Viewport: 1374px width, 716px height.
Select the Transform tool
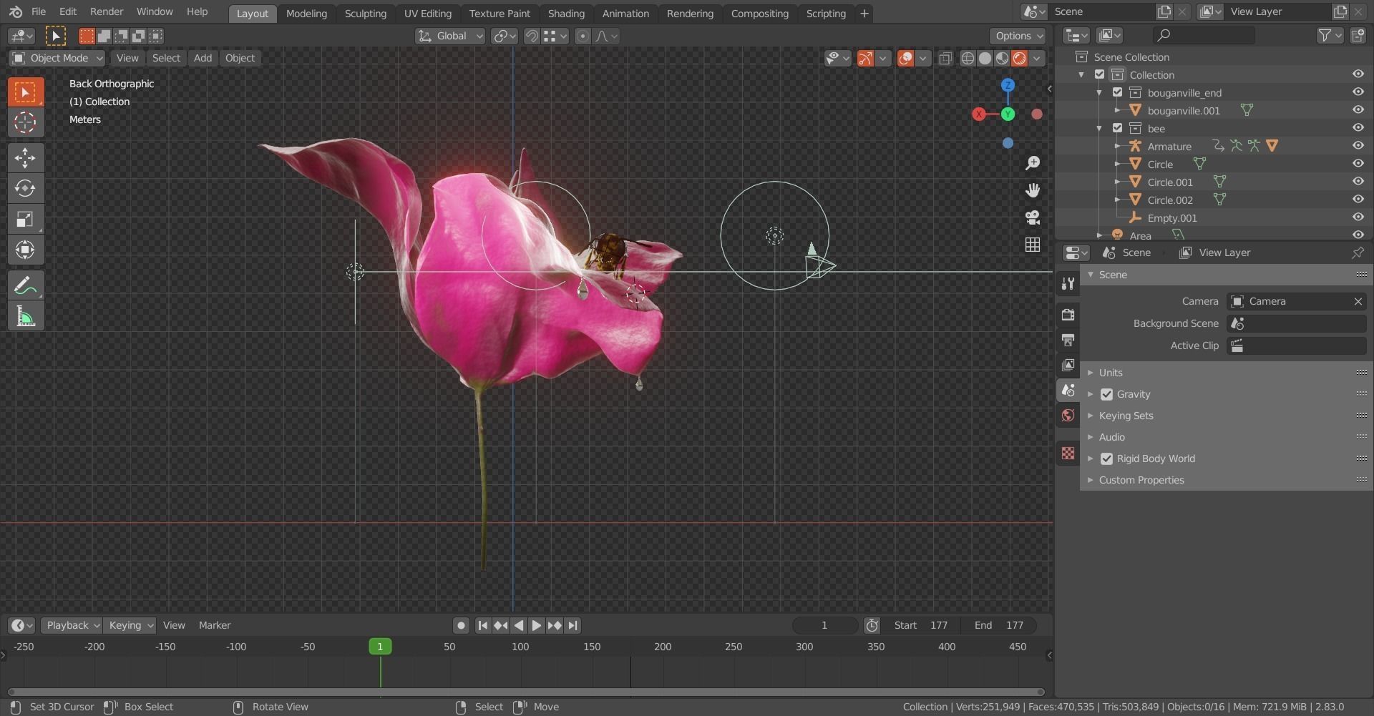[26, 250]
